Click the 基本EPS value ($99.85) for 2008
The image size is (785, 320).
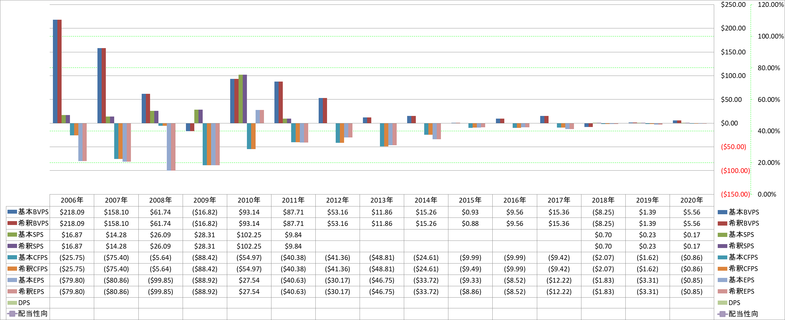(160, 280)
